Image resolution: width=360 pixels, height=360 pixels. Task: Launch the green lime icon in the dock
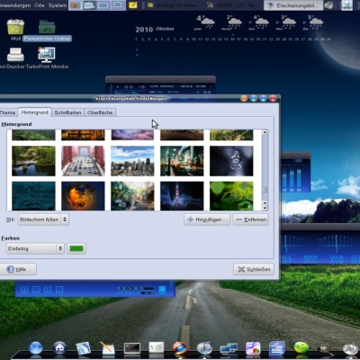pyautogui.click(x=301, y=348)
